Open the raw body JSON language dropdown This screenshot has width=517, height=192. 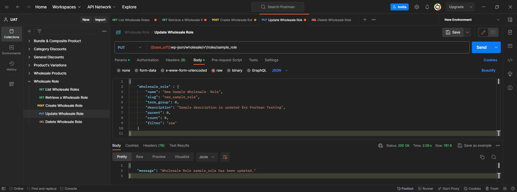tap(280, 70)
